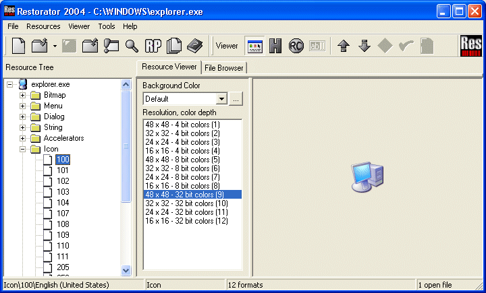Expand the Accelerators folder
The height and width of the screenshot is (293, 486).
click(x=22, y=139)
